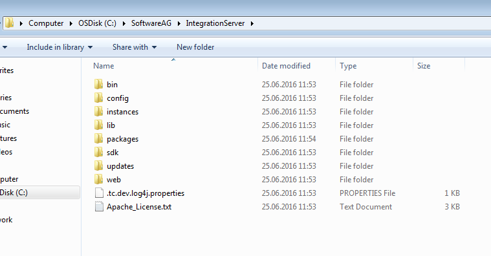This screenshot has width=491, height=256.
Task: Click the File folder type of bin
Action: coord(356,85)
